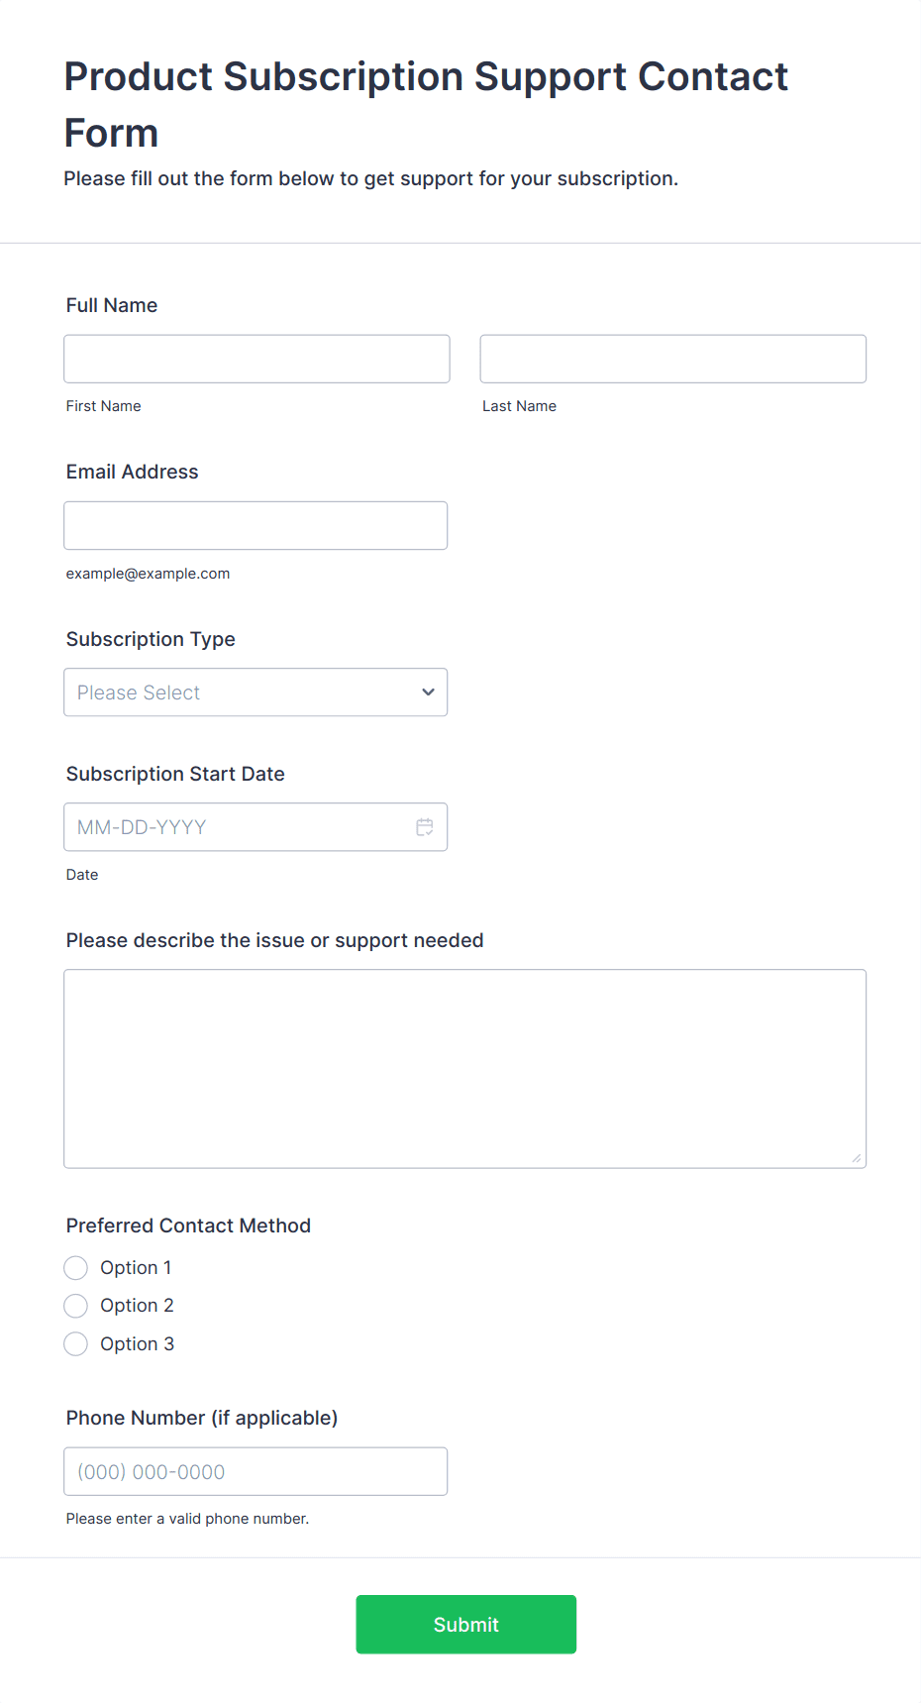
Task: Open the calendar date picker icon
Action: point(425,827)
